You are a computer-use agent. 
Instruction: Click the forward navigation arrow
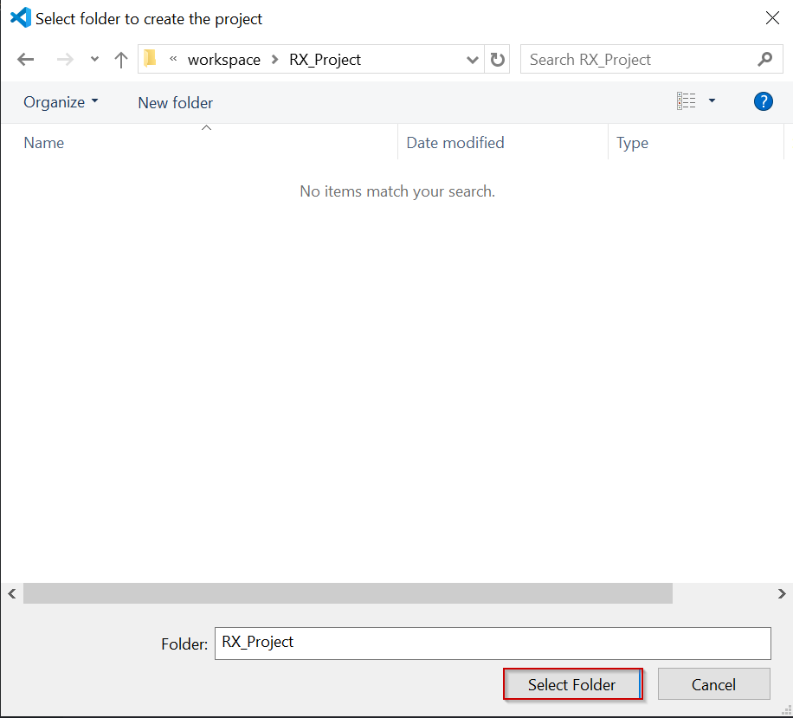coord(65,60)
